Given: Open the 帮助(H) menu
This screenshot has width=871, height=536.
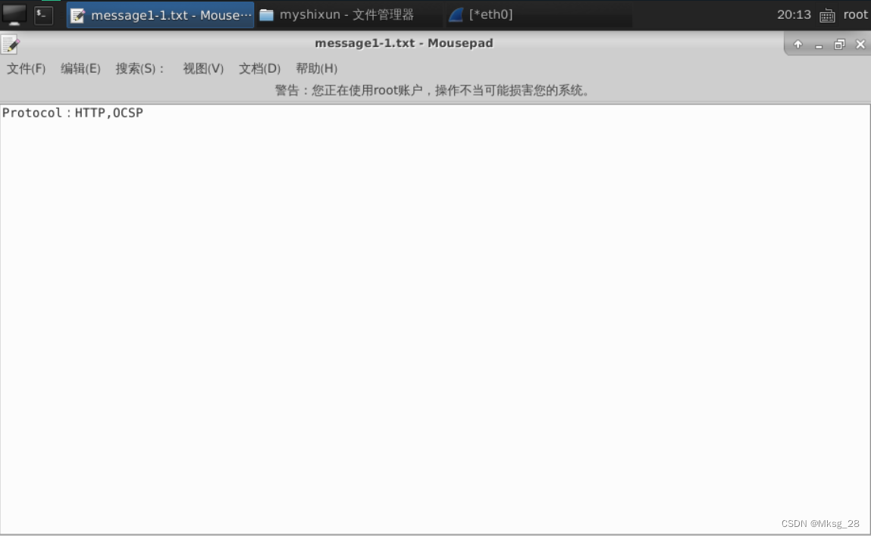Looking at the screenshot, I should coord(316,68).
